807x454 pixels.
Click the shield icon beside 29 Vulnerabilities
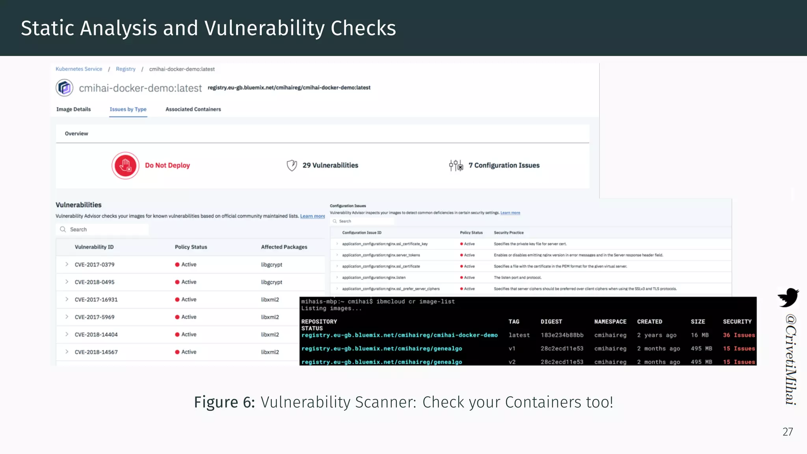point(292,166)
